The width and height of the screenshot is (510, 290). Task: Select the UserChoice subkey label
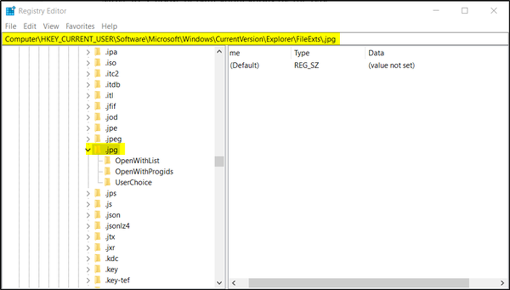coord(133,183)
